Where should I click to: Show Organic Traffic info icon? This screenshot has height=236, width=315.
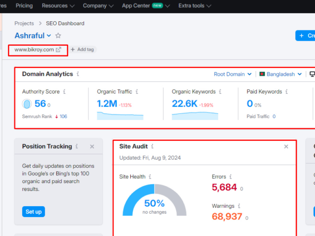pyautogui.click(x=137, y=92)
